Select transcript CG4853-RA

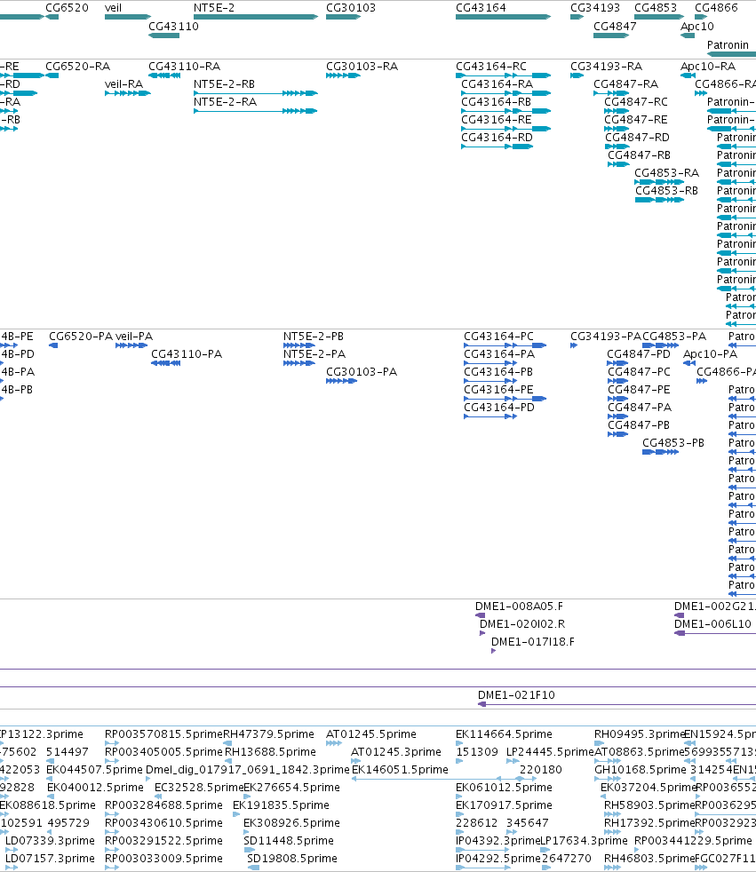[666, 173]
